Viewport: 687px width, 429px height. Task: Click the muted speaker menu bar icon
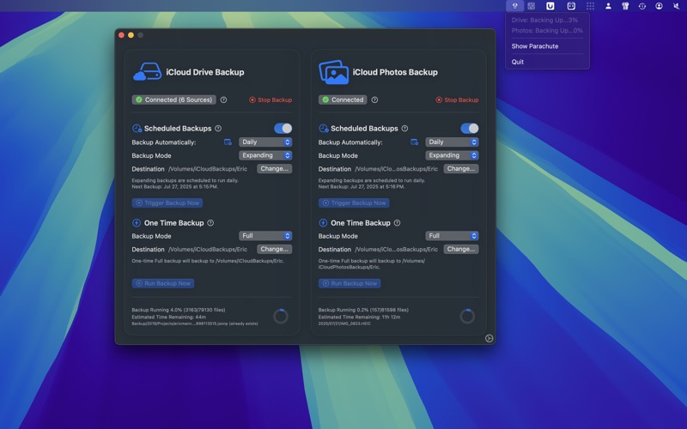pyautogui.click(x=676, y=6)
